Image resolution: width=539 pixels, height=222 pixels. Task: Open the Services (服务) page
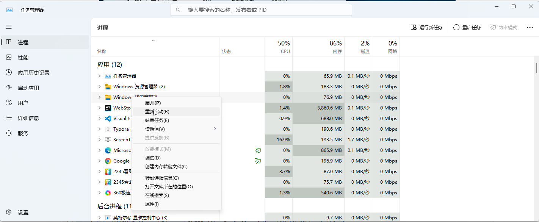(23, 133)
